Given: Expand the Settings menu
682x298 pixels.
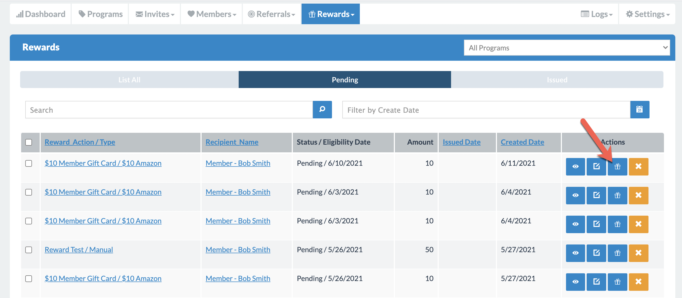Looking at the screenshot, I should pos(647,14).
